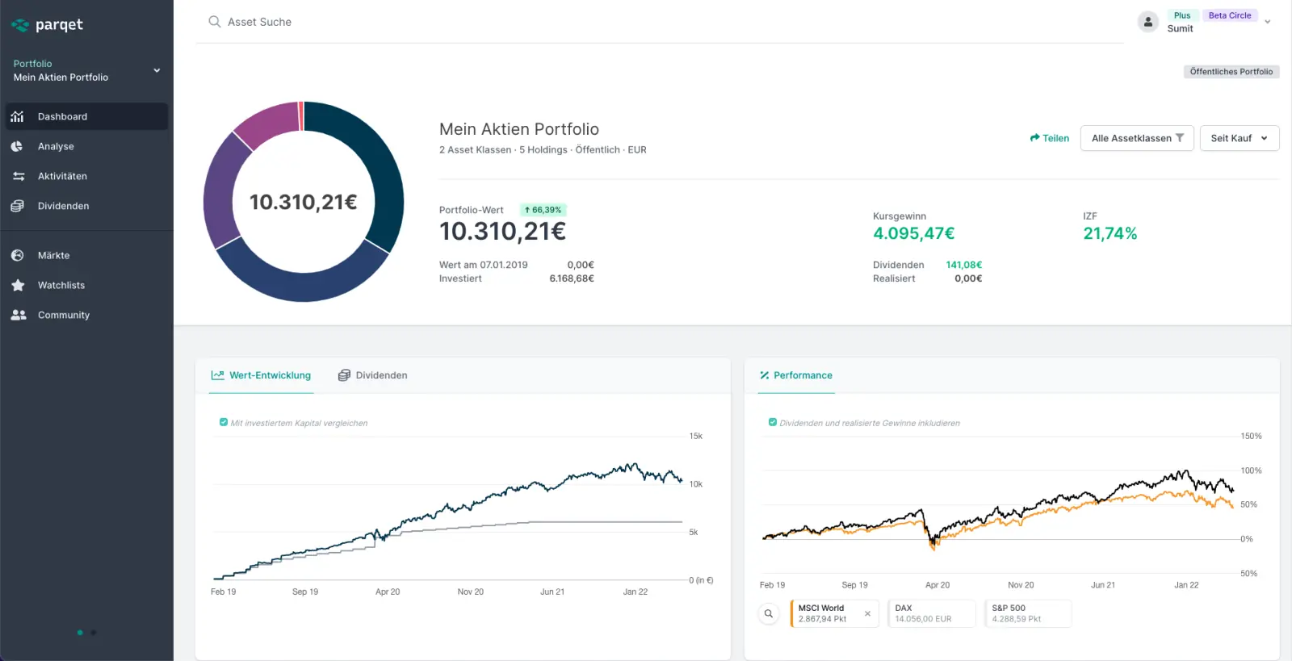Toggle 'Dividenden und realisierte Gewinne inkludieren' checkbox

[x=772, y=422]
